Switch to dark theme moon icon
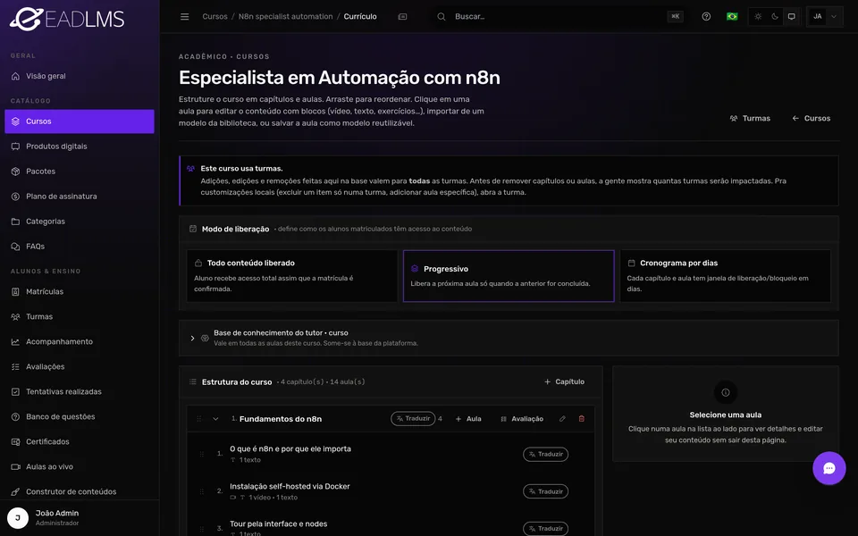The width and height of the screenshot is (858, 536). point(775,16)
